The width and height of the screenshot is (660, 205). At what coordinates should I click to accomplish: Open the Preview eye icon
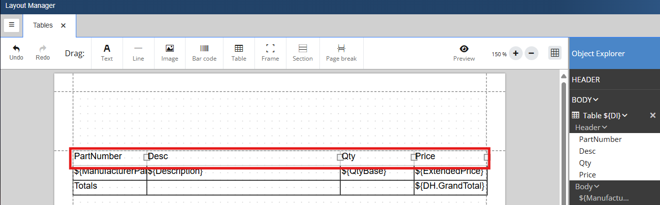(464, 49)
